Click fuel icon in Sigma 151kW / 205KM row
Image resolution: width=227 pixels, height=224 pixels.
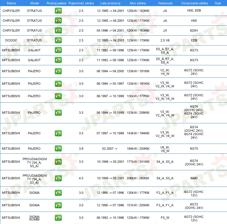pyautogui.click(x=58, y=205)
